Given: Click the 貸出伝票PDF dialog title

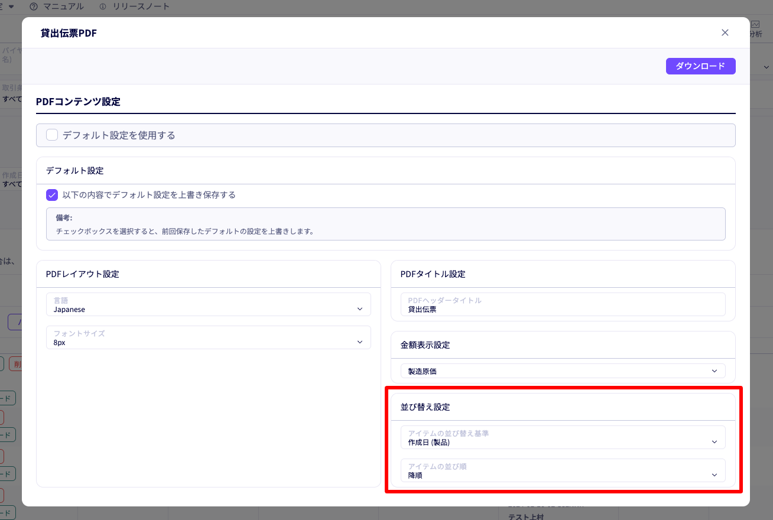Looking at the screenshot, I should coord(69,33).
